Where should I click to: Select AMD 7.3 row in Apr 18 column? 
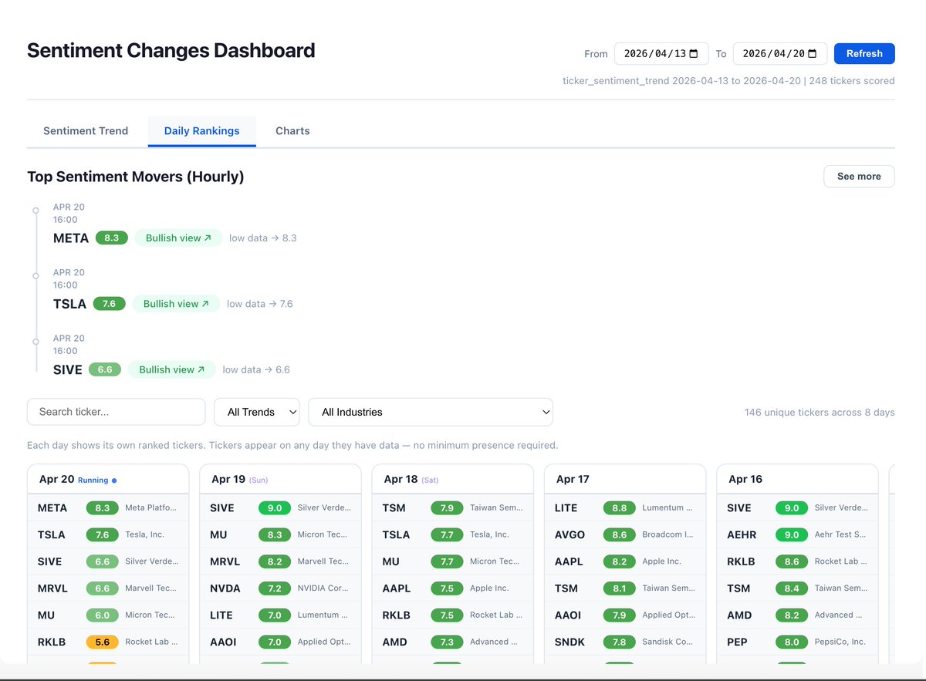(452, 642)
